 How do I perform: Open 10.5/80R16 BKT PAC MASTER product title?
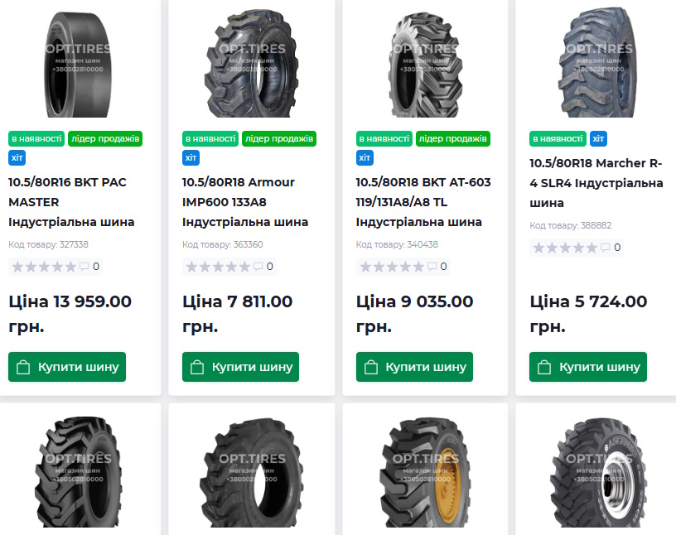[71, 202]
